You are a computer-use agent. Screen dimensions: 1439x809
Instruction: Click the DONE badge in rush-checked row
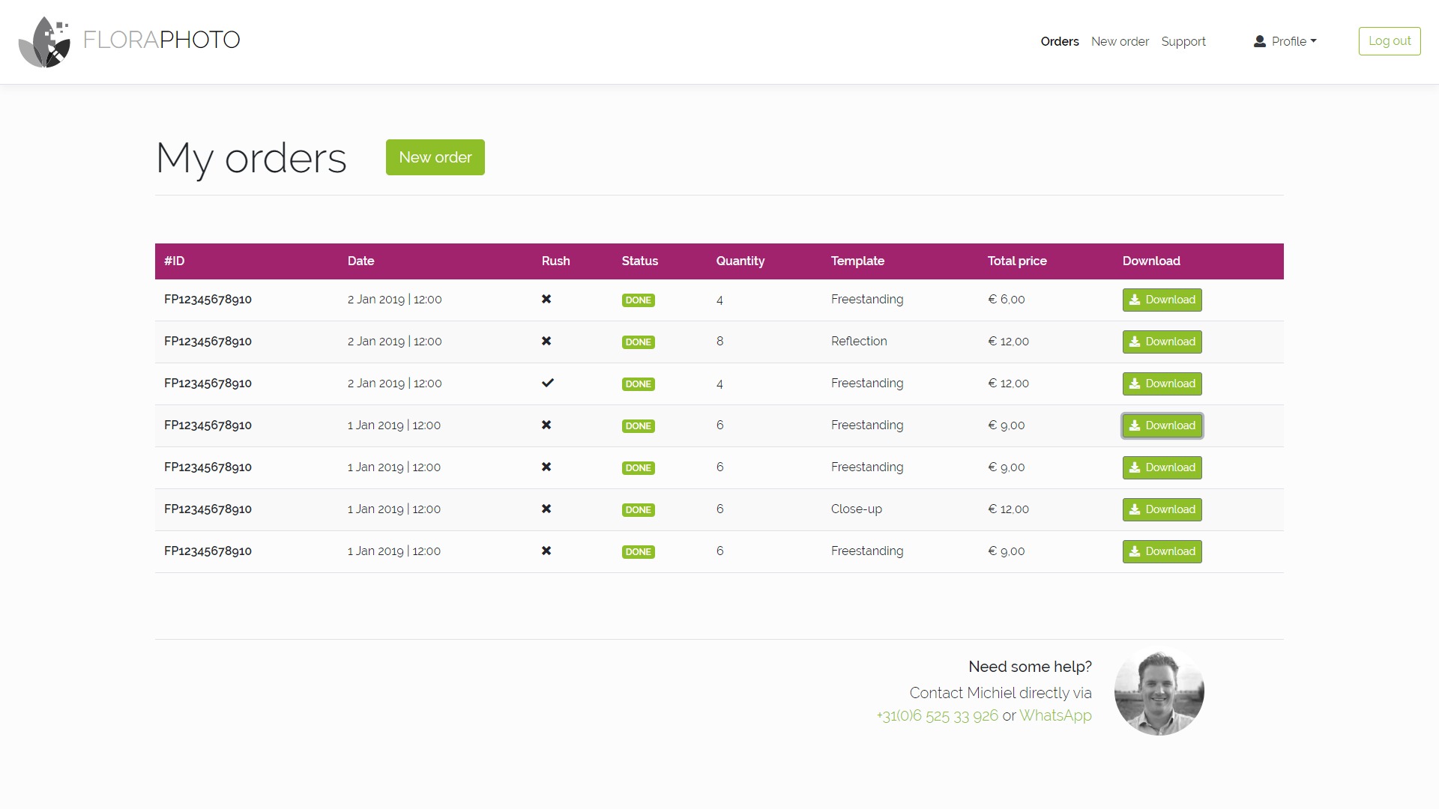638,384
